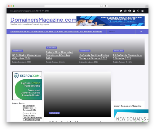Open featured post $5 GoDaddy Closeouts 4 October
The image size is (155, 131).
[x=27, y=57]
